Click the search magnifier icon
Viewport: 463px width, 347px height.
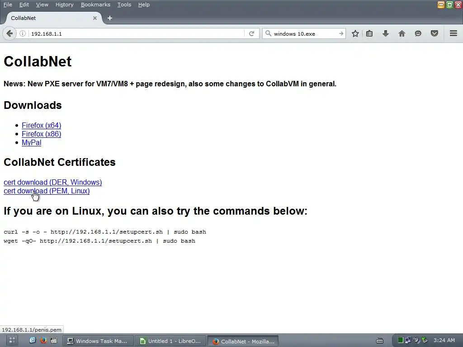(x=268, y=33)
